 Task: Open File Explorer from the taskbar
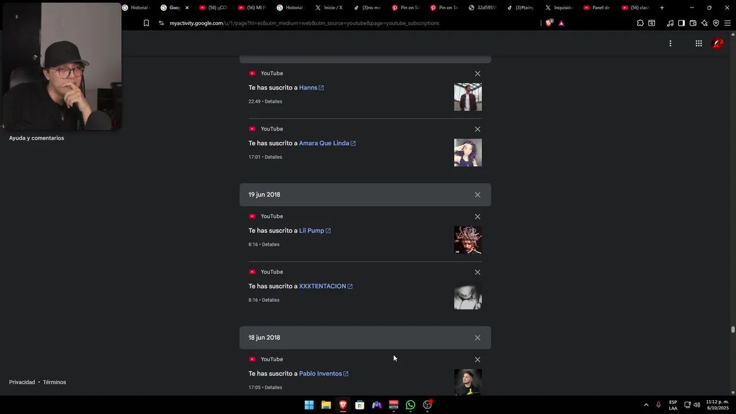pyautogui.click(x=326, y=405)
